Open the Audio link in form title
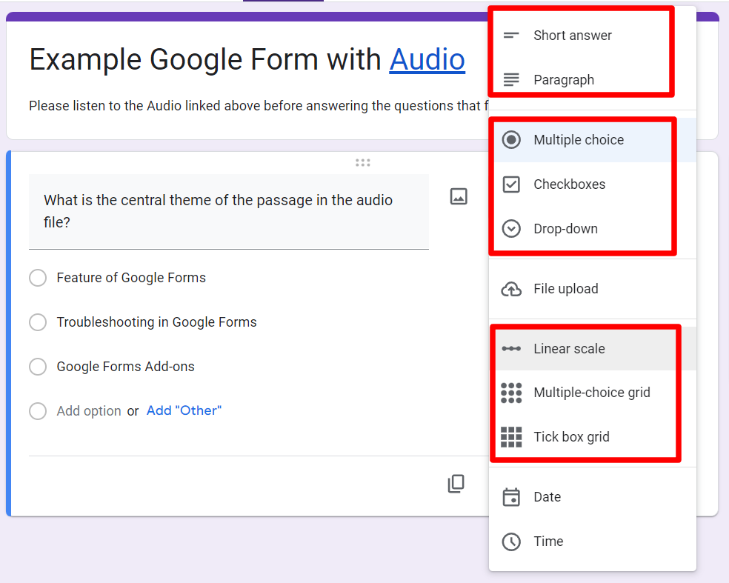 (427, 60)
